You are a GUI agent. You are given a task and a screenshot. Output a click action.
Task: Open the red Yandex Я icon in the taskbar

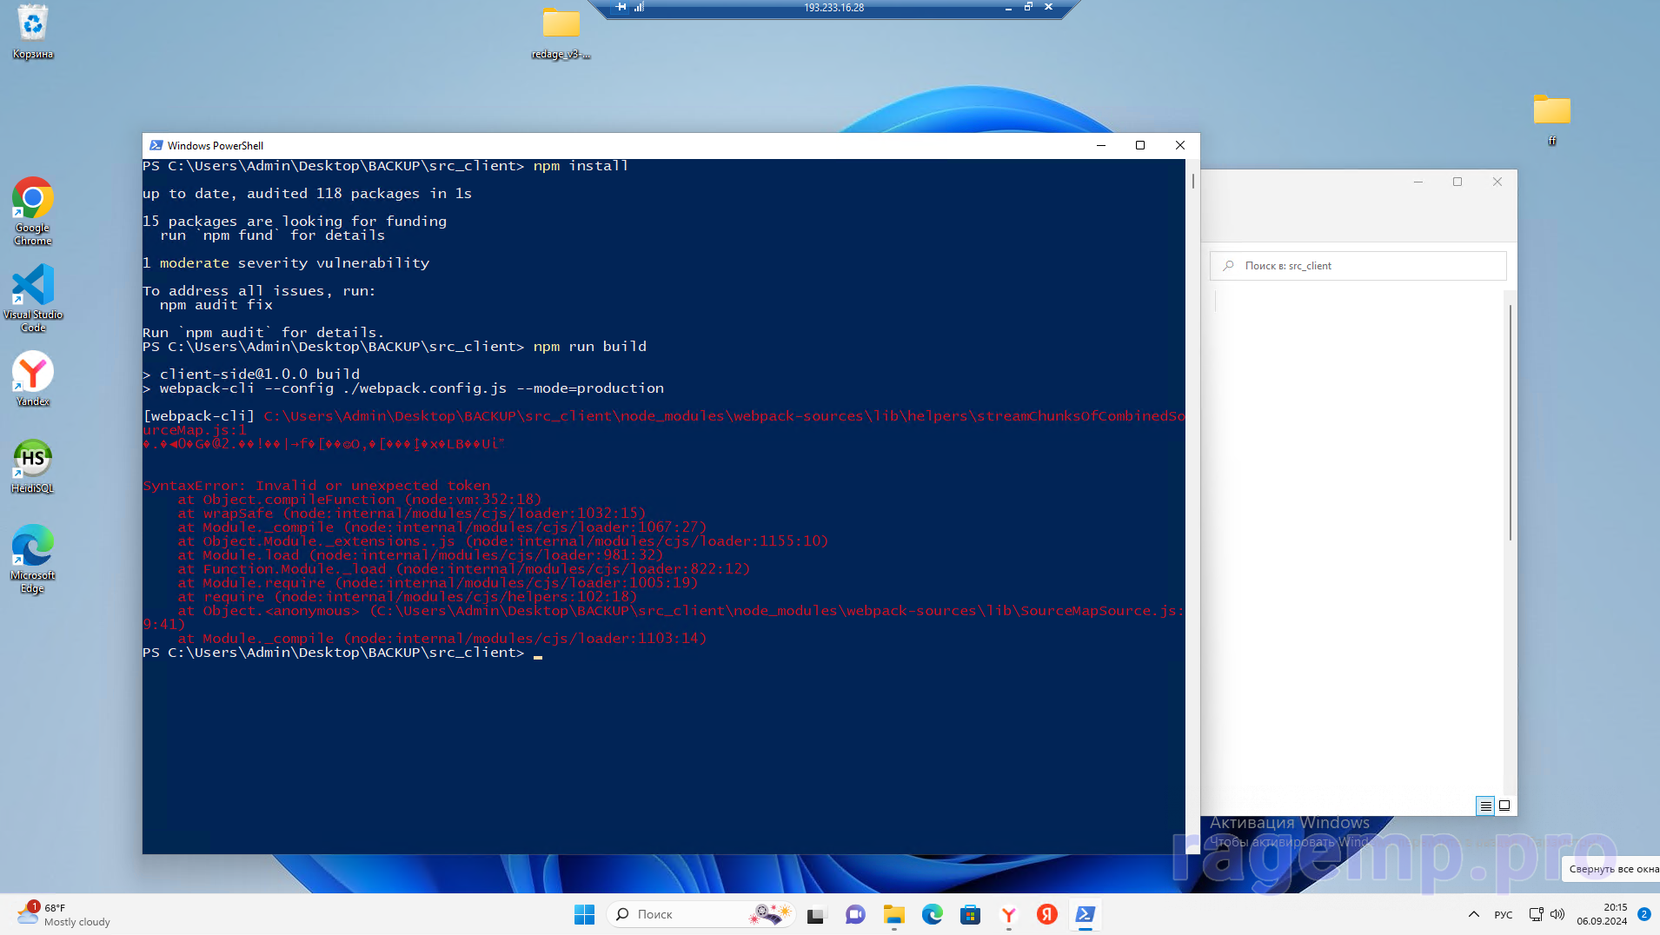pos(1047,914)
